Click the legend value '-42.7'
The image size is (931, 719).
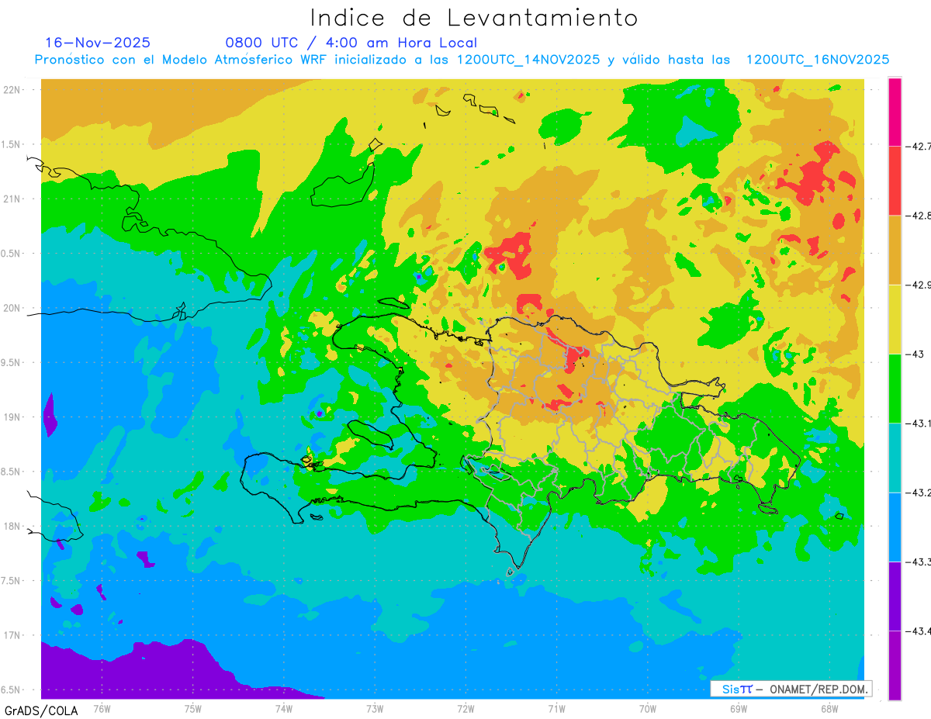[x=918, y=146]
